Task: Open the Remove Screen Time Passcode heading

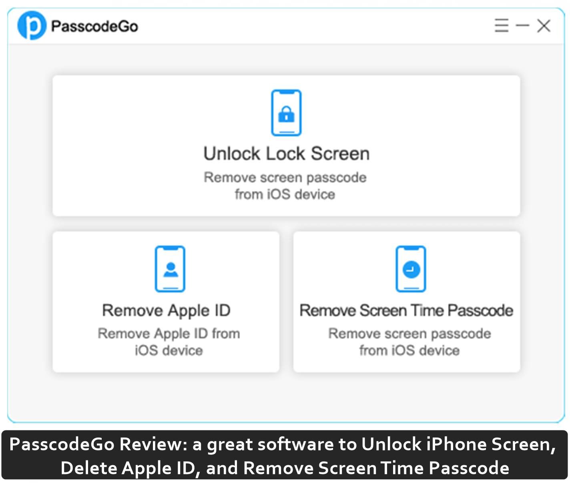Action: pyautogui.click(x=406, y=310)
